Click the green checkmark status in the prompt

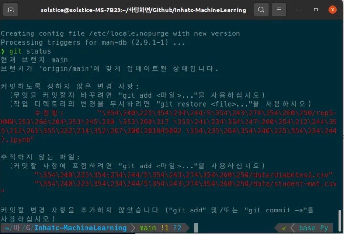(284, 228)
